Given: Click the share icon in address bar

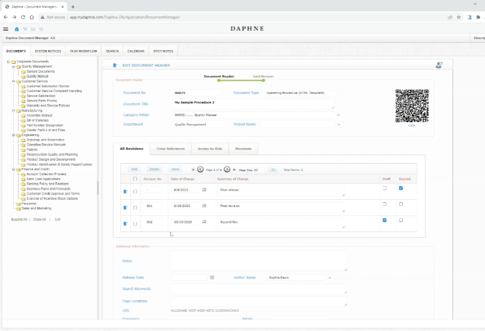Looking at the screenshot, I should pyautogui.click(x=450, y=17).
